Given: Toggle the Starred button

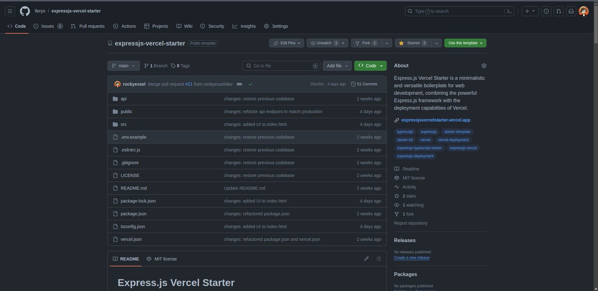Looking at the screenshot, I should [x=413, y=43].
